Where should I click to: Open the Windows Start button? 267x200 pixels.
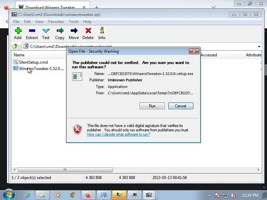9,195
